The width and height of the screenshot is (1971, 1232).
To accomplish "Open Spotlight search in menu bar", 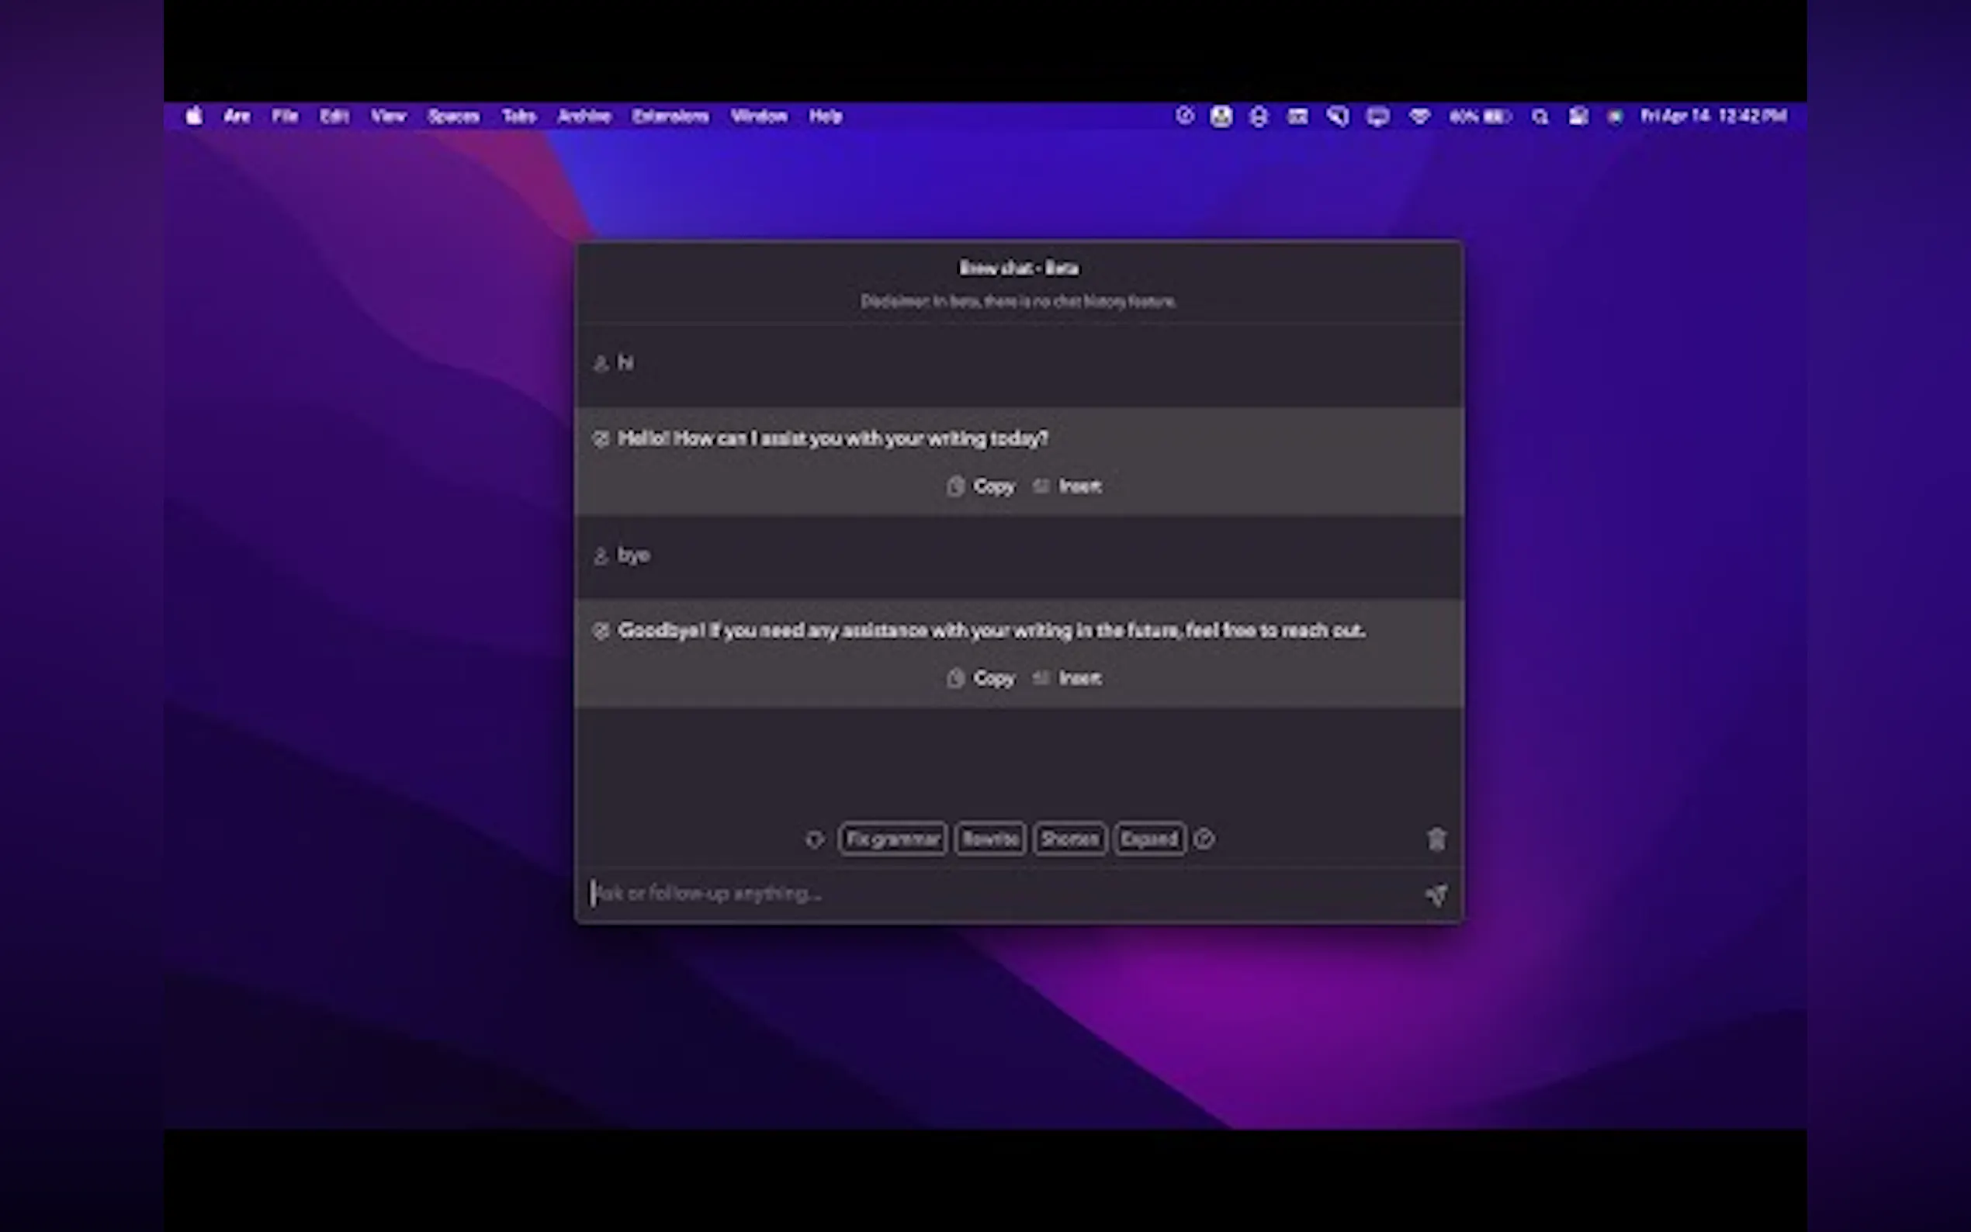I will 1539,116.
